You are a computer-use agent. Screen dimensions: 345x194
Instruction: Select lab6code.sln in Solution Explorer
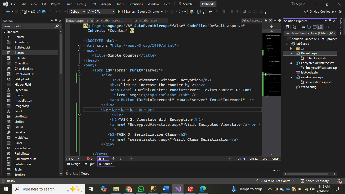click(309, 72)
